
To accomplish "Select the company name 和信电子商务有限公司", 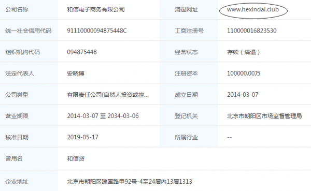I will pyautogui.click(x=96, y=9).
